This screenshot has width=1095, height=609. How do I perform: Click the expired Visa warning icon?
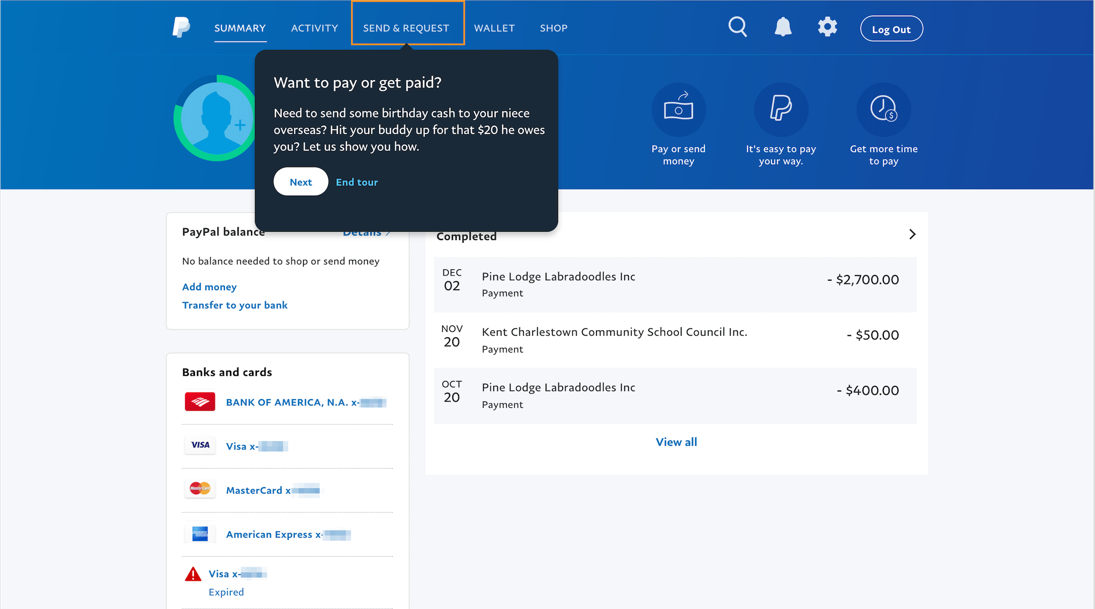coord(193,574)
